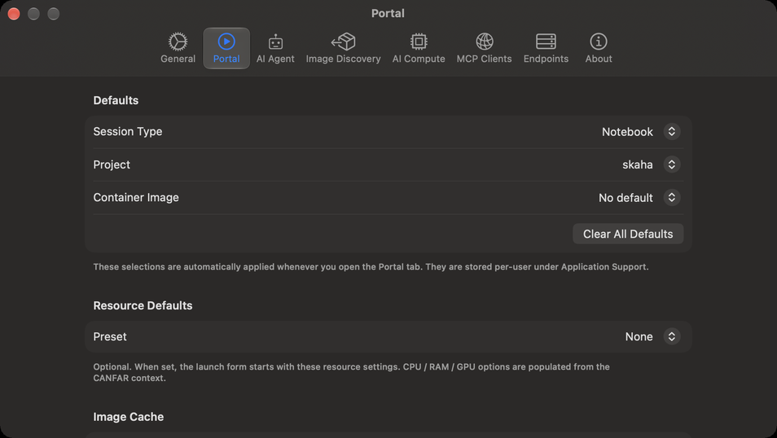This screenshot has height=438, width=777.
Task: Click the Image Cache heading
Action: pyautogui.click(x=129, y=417)
